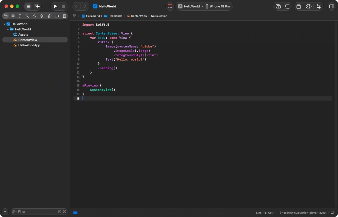Image resolution: width=338 pixels, height=217 pixels.
Task: Click the HelloWorld project title in toolbar
Action: point(108,6)
